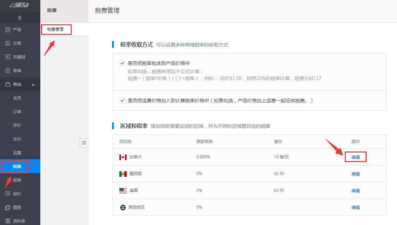Click the 产品 products icon in sidebar
The height and width of the screenshot is (225, 397).
click(8, 30)
